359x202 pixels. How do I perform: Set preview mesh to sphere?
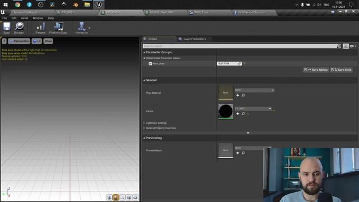click(116, 197)
